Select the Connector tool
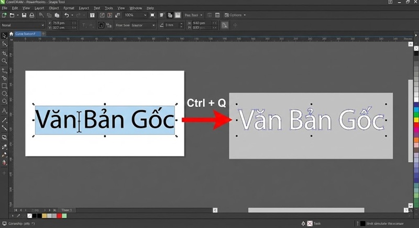Image resolution: width=419 pixels, height=228 pixels. 4,128
